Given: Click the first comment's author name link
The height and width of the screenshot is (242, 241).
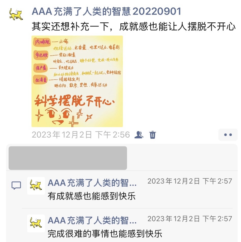Looking at the screenshot, I should pyautogui.click(x=92, y=183).
